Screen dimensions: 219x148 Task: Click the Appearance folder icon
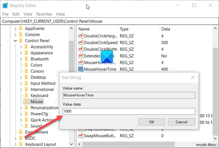click(26, 53)
